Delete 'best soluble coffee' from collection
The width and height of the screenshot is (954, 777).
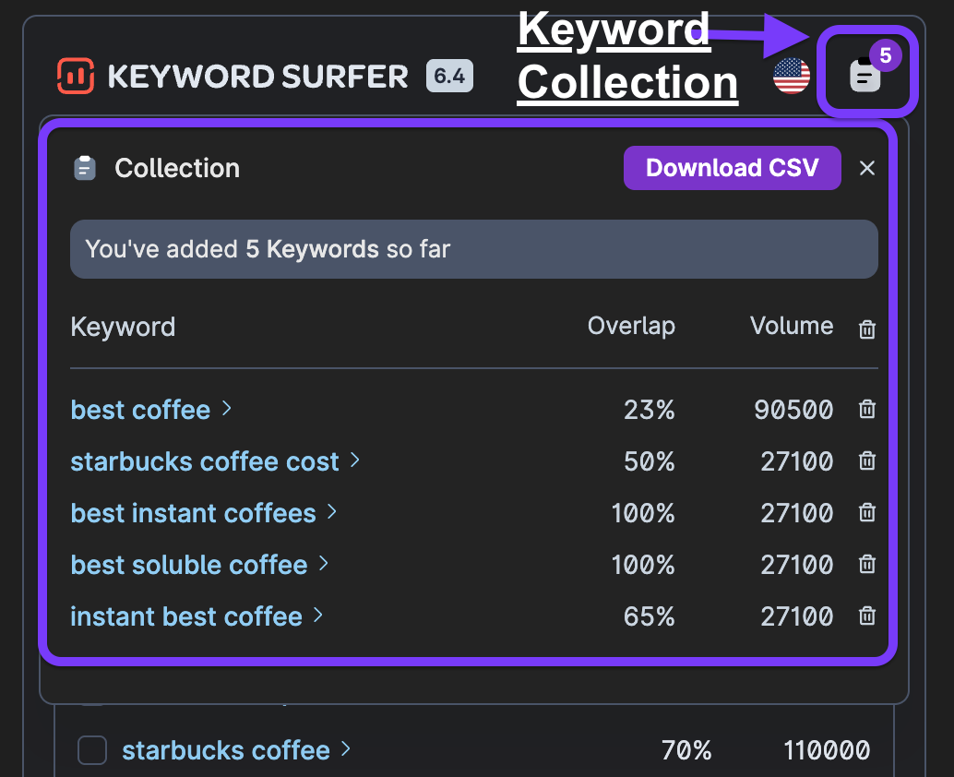tap(867, 565)
